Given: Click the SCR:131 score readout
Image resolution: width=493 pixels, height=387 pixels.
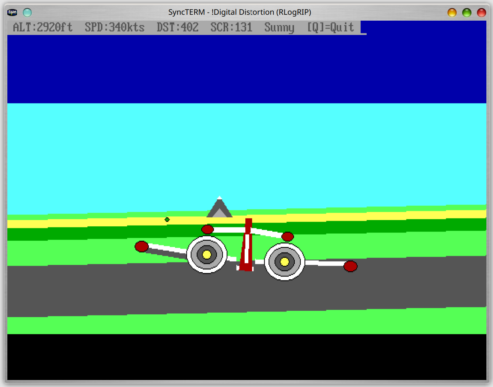Looking at the screenshot, I should pos(231,27).
